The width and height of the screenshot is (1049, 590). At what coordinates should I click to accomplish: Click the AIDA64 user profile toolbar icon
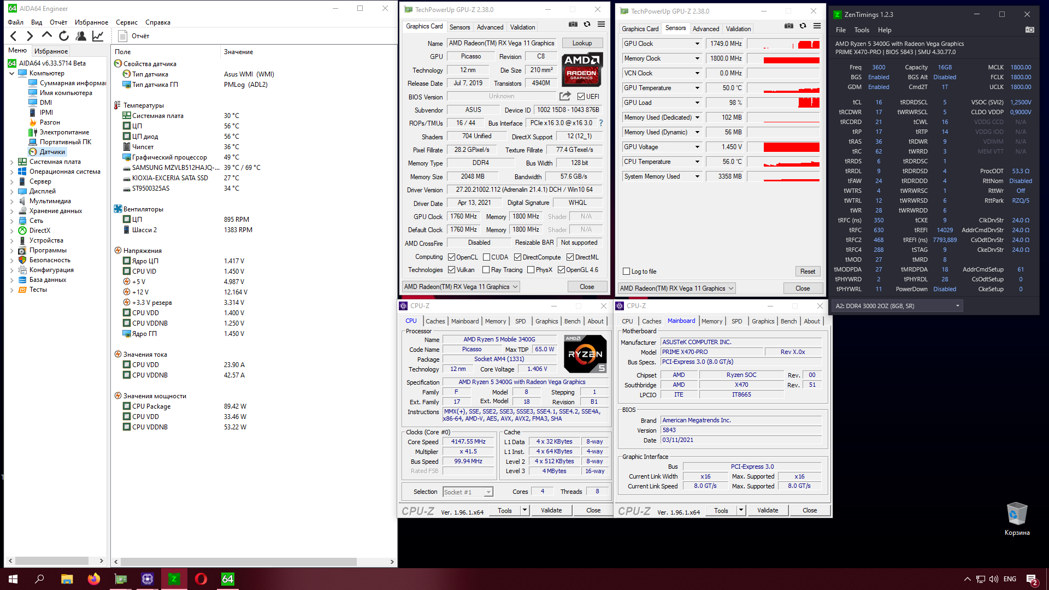pos(81,36)
